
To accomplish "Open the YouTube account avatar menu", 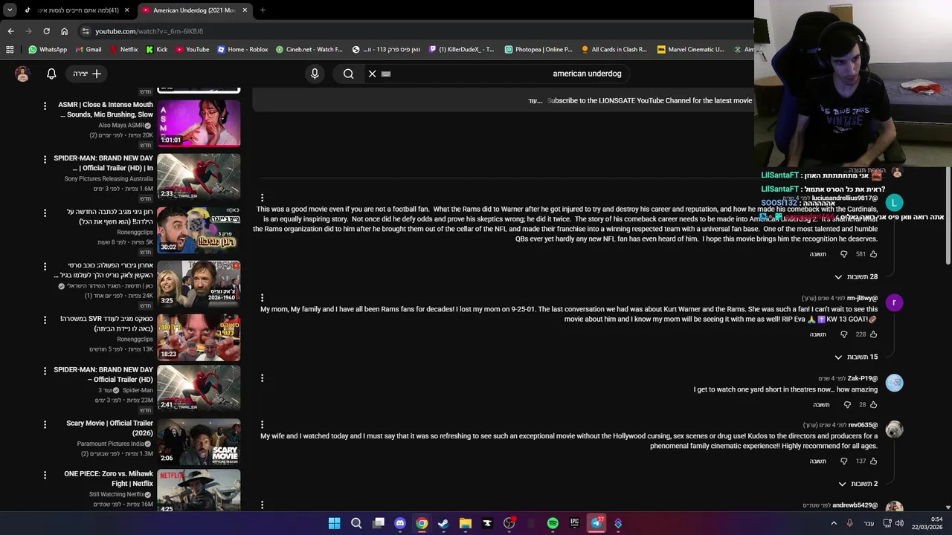I will click(22, 74).
